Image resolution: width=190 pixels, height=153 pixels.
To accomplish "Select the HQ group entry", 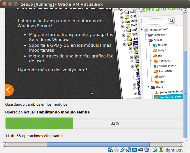I will click(160, 56).
